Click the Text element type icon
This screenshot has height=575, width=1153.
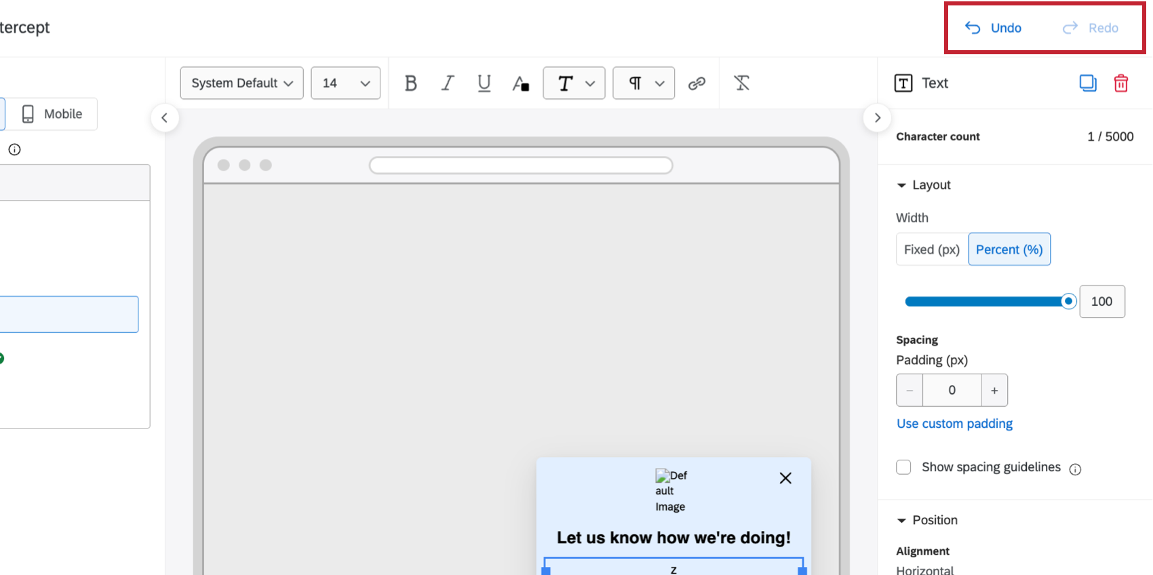pyautogui.click(x=903, y=83)
